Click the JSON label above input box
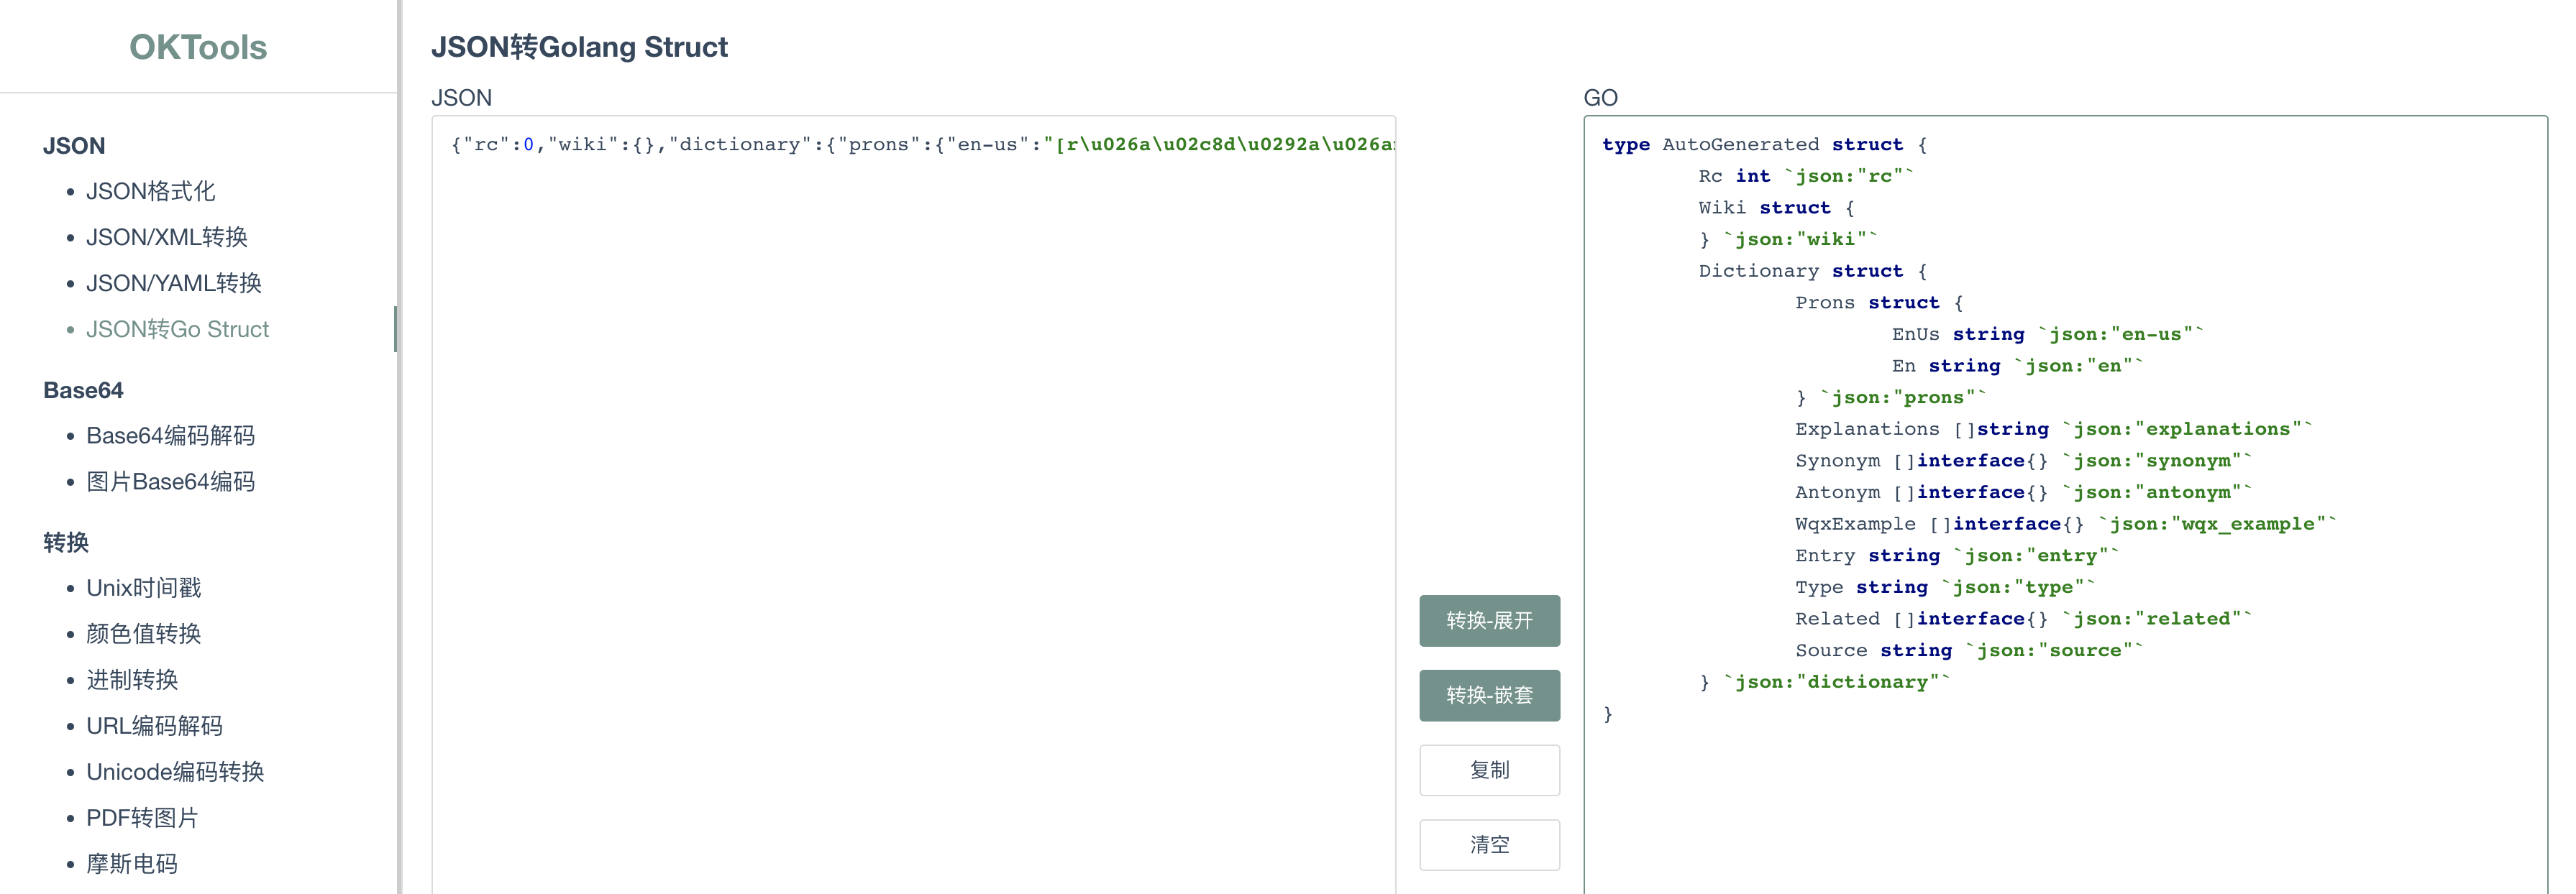The image size is (2576, 894). tap(461, 98)
